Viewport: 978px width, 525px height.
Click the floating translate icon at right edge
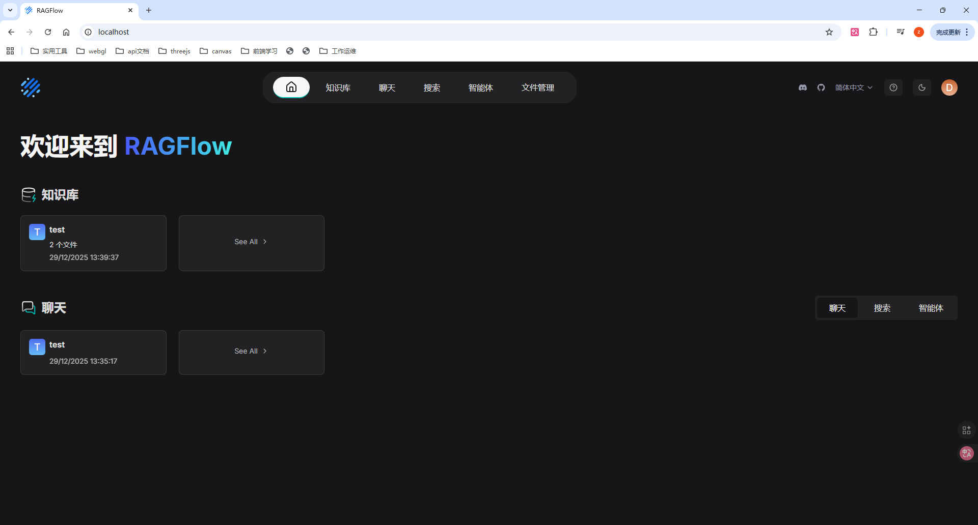pos(966,453)
